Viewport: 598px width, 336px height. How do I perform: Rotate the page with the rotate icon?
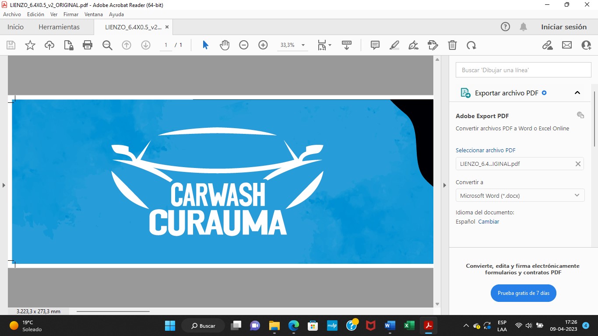(471, 45)
